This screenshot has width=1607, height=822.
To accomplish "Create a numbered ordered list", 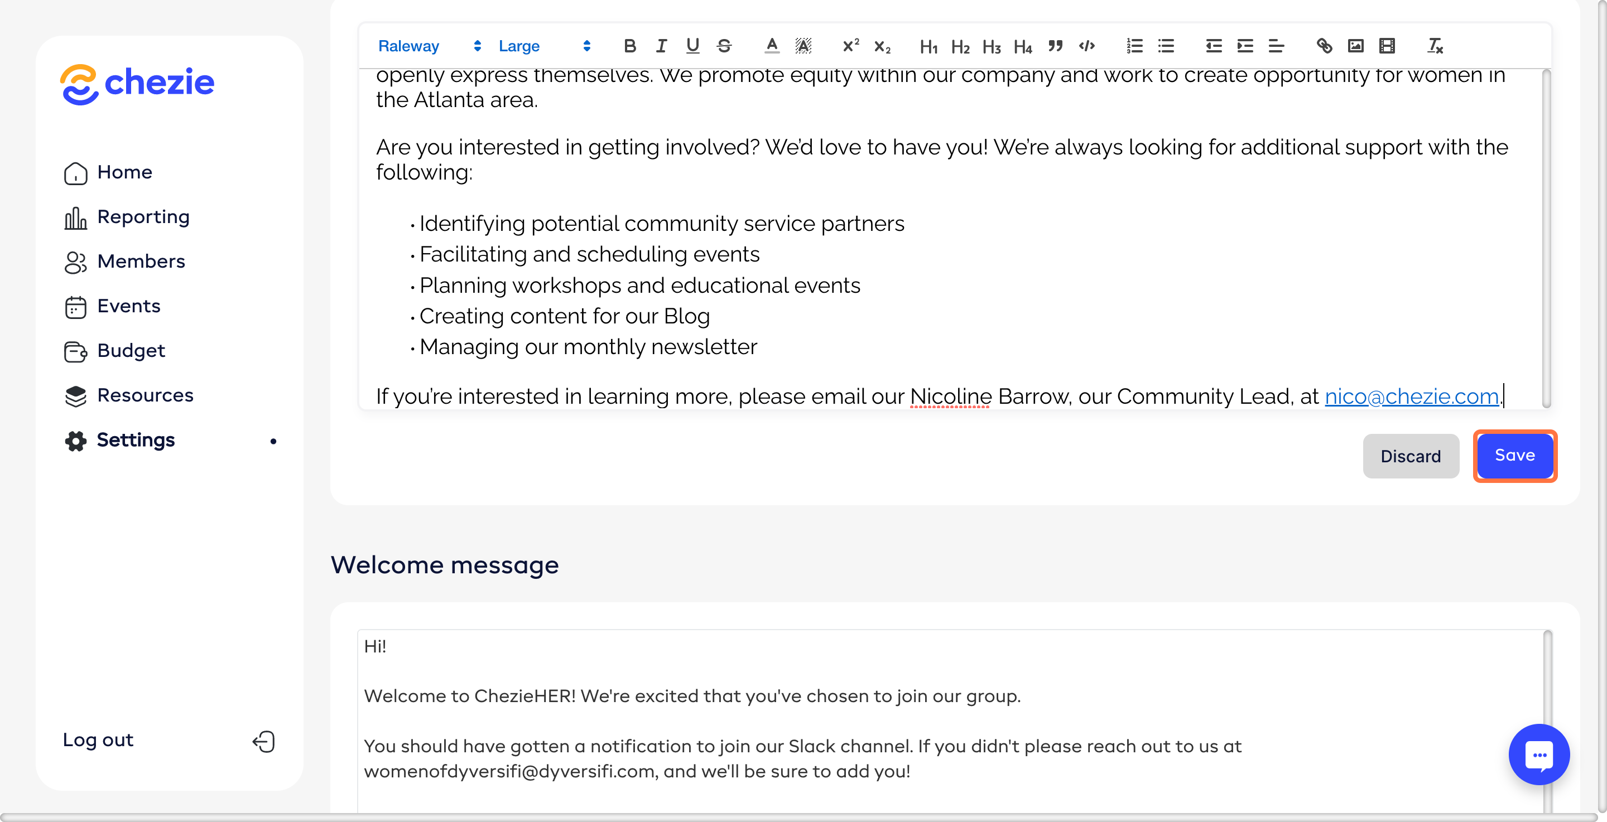I will tap(1134, 46).
